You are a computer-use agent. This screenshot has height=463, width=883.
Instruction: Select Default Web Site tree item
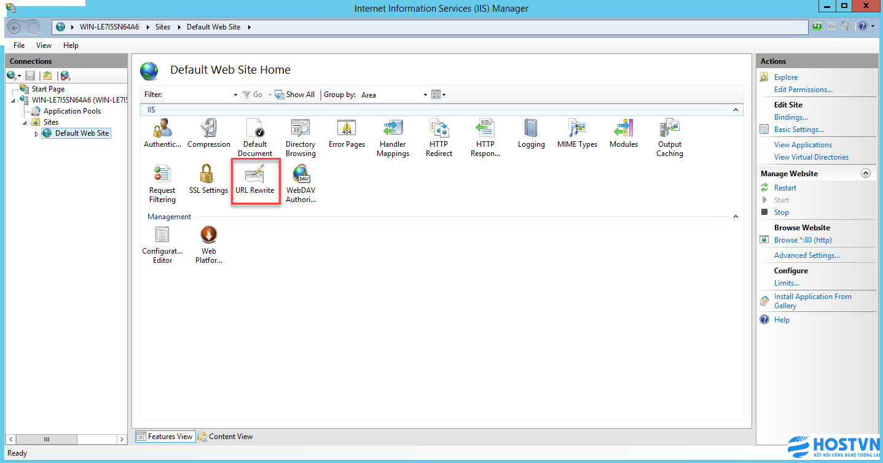tap(82, 133)
